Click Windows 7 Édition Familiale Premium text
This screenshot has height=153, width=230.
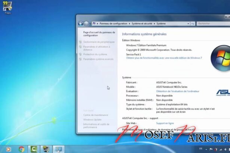pos(146,45)
